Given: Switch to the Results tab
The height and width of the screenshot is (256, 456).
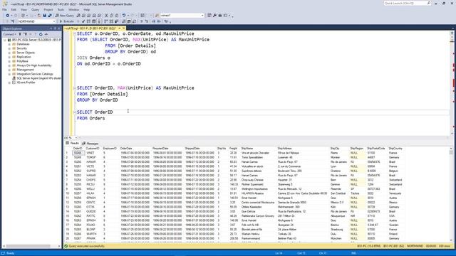Looking at the screenshot, I should pos(72,144).
